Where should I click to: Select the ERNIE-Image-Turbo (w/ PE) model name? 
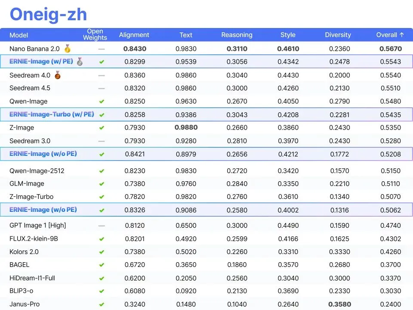click(52, 115)
